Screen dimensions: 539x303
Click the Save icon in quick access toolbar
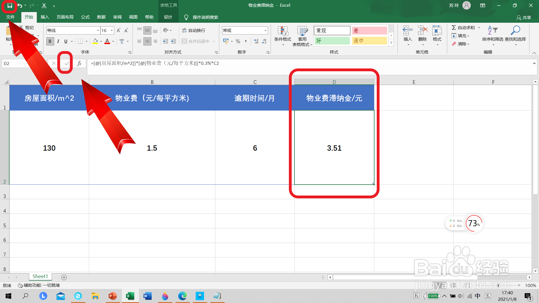pyautogui.click(x=10, y=6)
